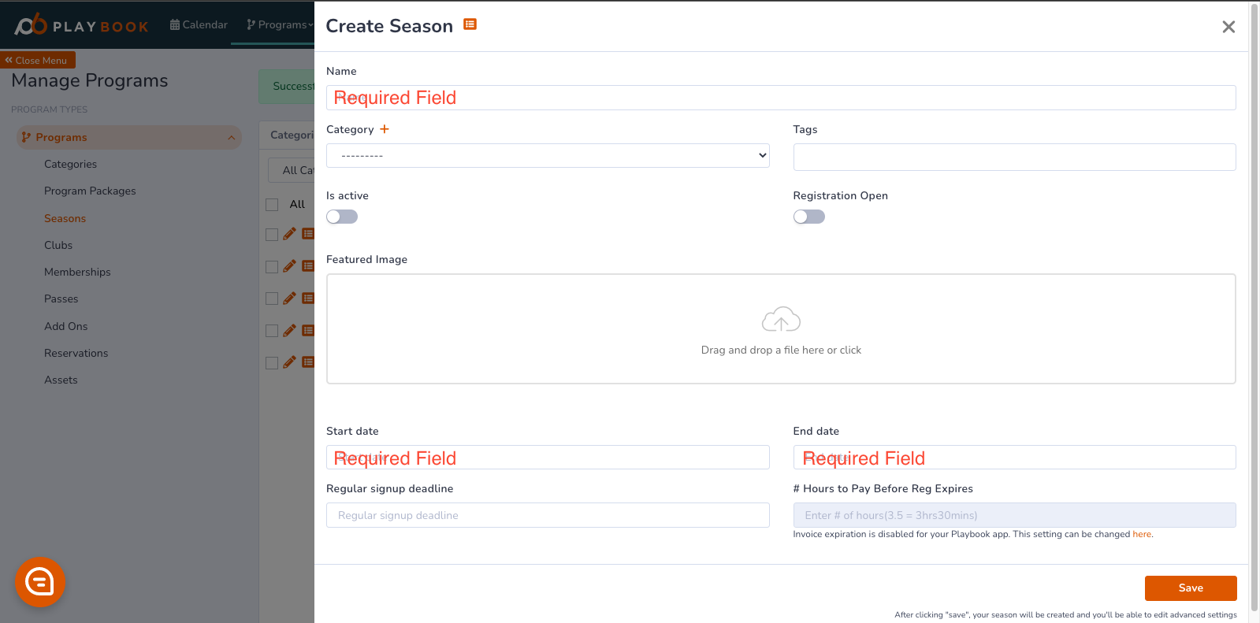Click the Save button
The image size is (1260, 623).
[1191, 588]
